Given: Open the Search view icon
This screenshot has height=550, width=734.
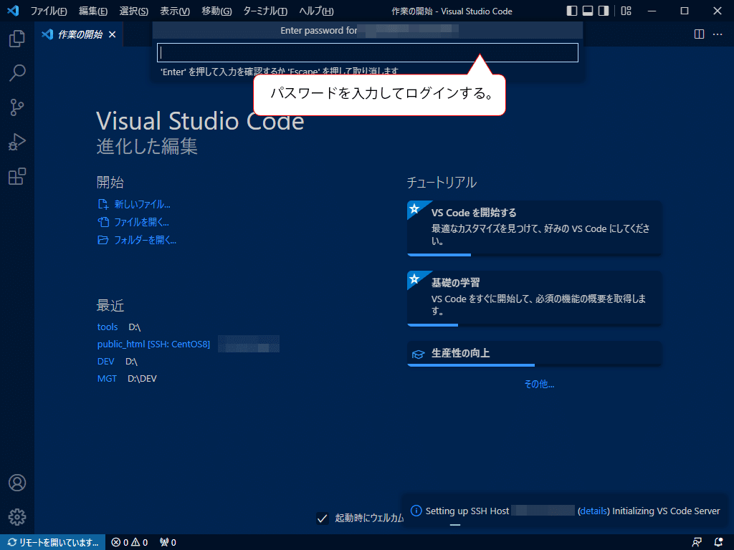Looking at the screenshot, I should point(17,73).
